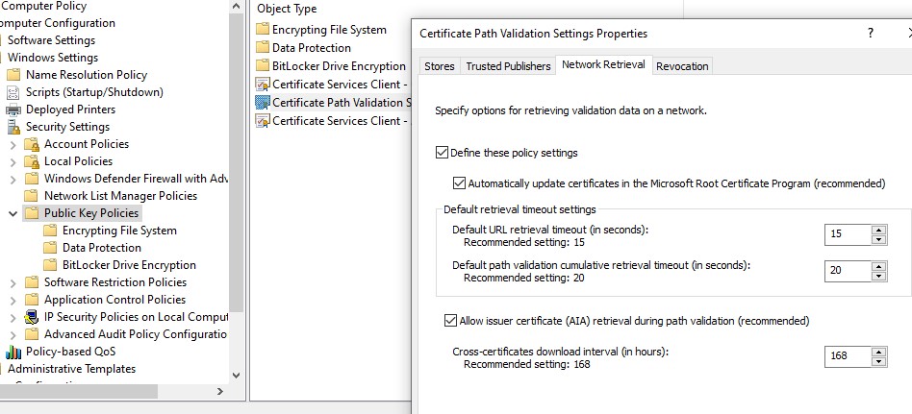Switch to the Revocation tab
The image size is (912, 414).
[x=682, y=66]
